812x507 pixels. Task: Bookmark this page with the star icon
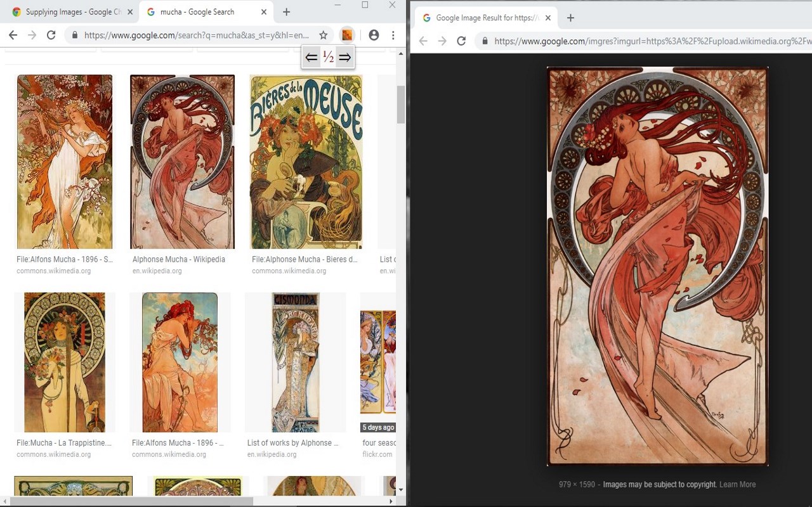[x=324, y=35]
